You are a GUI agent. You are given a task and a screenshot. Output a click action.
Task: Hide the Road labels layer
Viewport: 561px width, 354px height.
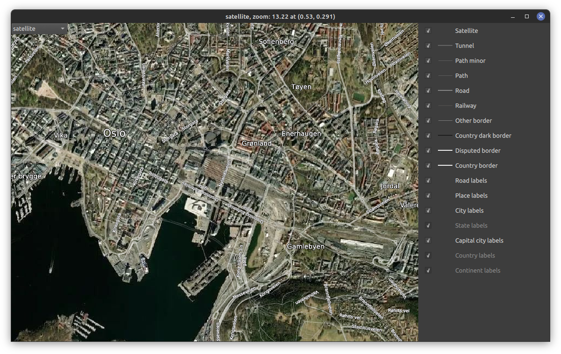(x=428, y=180)
